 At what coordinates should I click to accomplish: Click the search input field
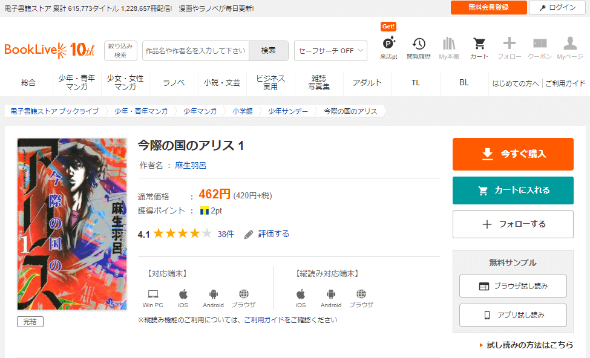195,51
